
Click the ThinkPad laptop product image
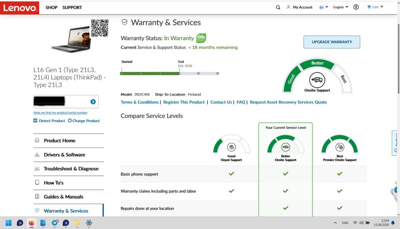click(x=71, y=39)
